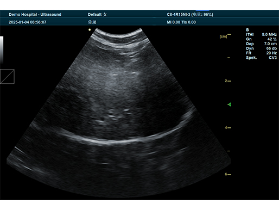
Task: Click the probe orientation dot marker
Action: click(x=90, y=30)
